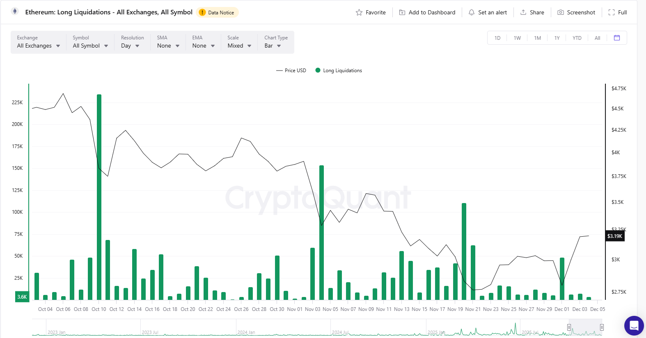The image size is (646, 338).
Task: Expand chart with Full screen icon
Action: click(612, 12)
